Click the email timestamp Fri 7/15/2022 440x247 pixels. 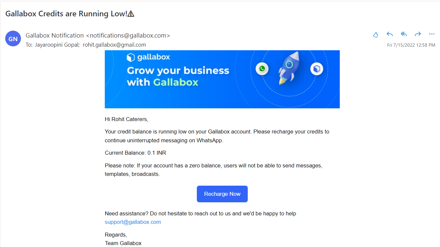(411, 45)
